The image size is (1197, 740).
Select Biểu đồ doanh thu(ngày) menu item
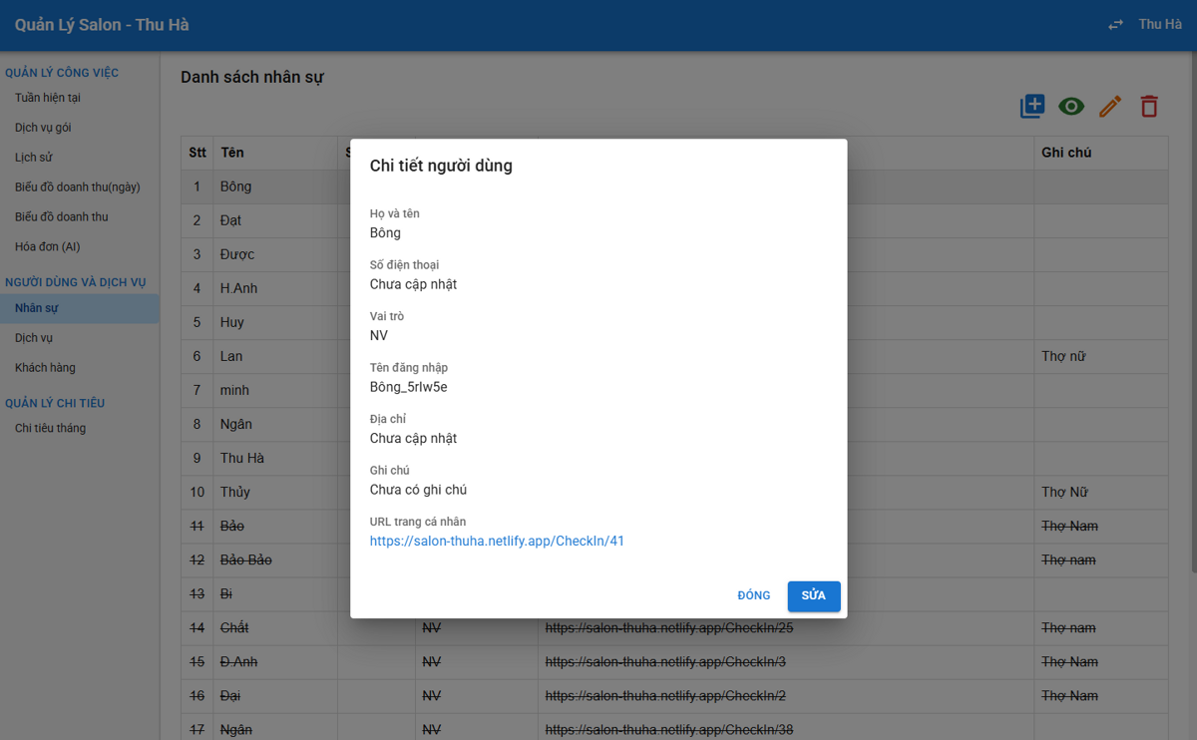click(x=78, y=187)
